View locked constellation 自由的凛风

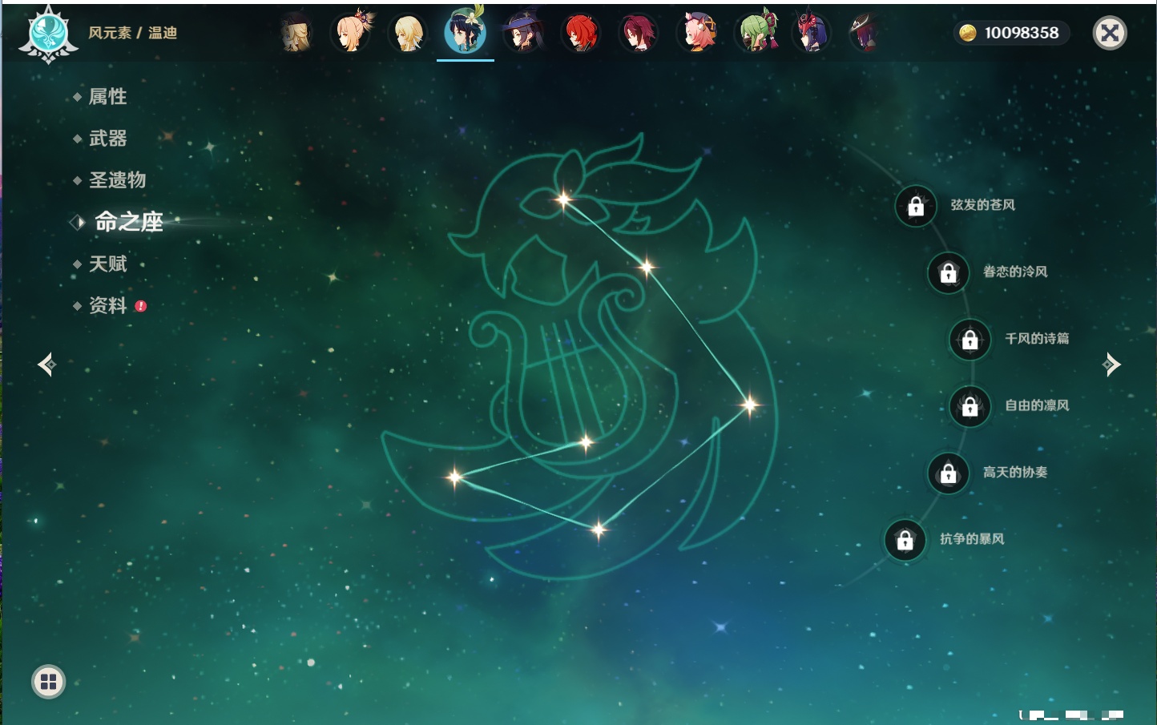click(970, 407)
